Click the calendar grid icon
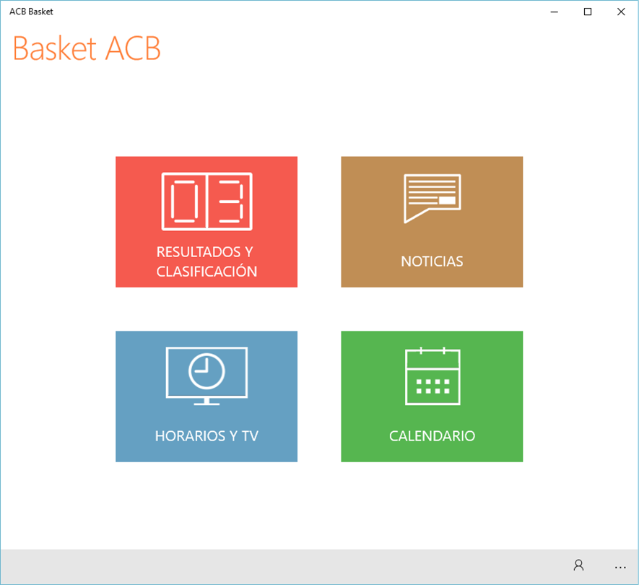This screenshot has width=639, height=585. pyautogui.click(x=432, y=376)
